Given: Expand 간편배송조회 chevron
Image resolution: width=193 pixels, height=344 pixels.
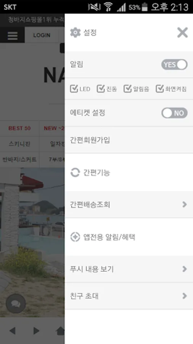Looking at the screenshot, I should (185, 204).
